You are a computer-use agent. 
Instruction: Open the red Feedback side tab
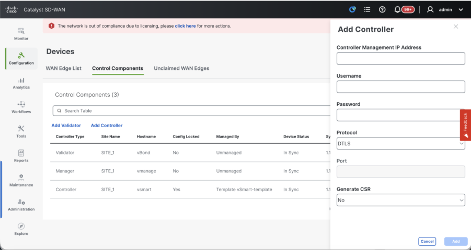(x=465, y=125)
